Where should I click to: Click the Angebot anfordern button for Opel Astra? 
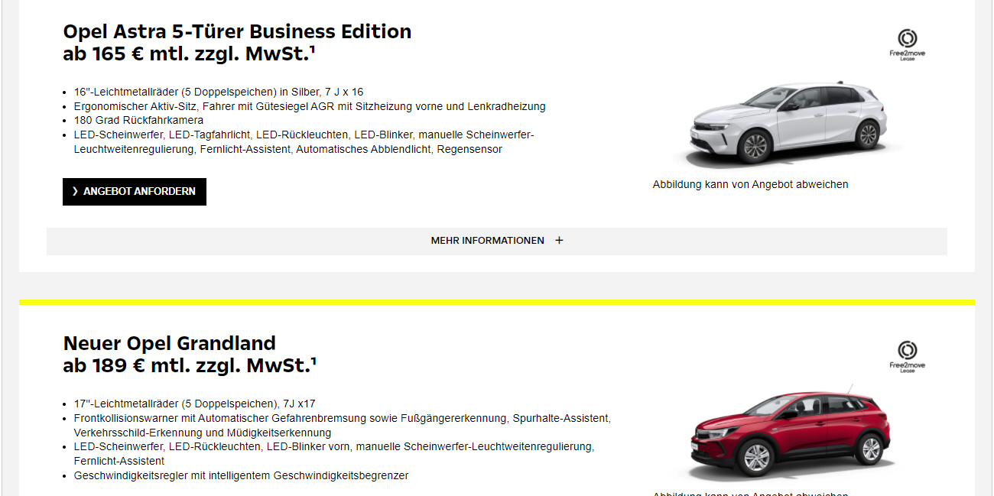(x=135, y=192)
